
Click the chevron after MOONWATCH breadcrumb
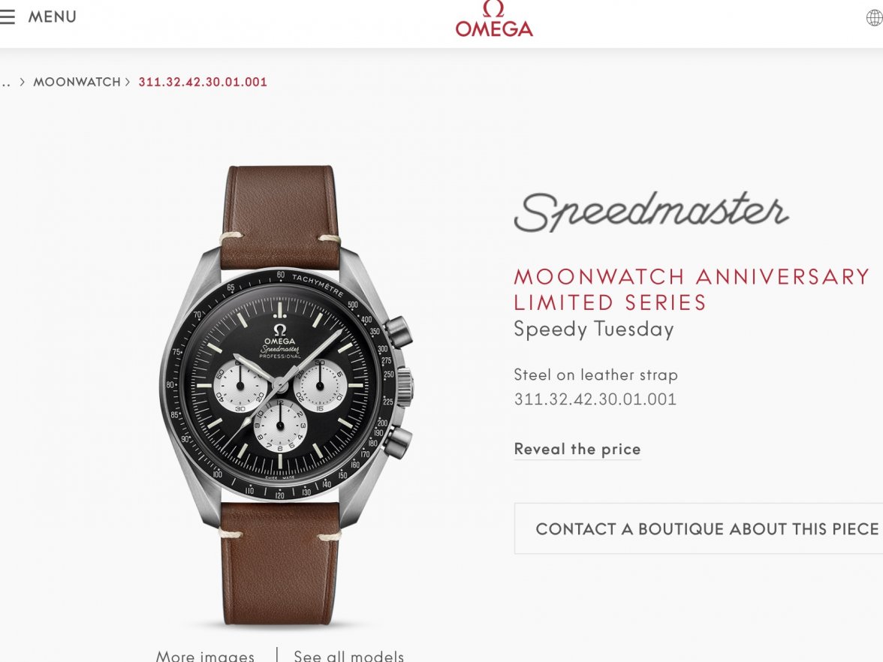[128, 83]
